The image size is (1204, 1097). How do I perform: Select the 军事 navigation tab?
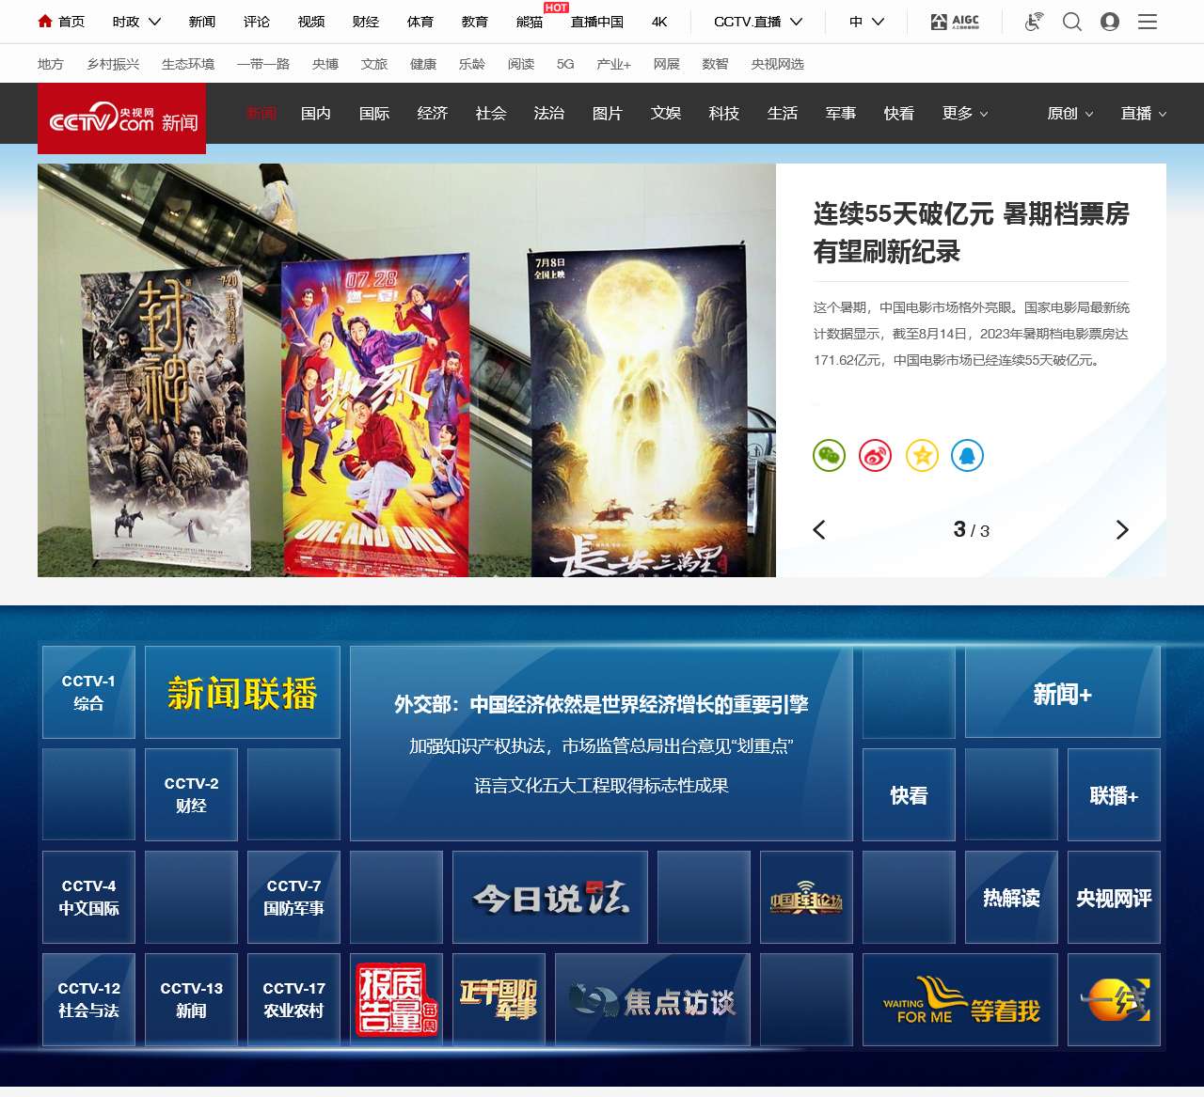click(x=841, y=114)
